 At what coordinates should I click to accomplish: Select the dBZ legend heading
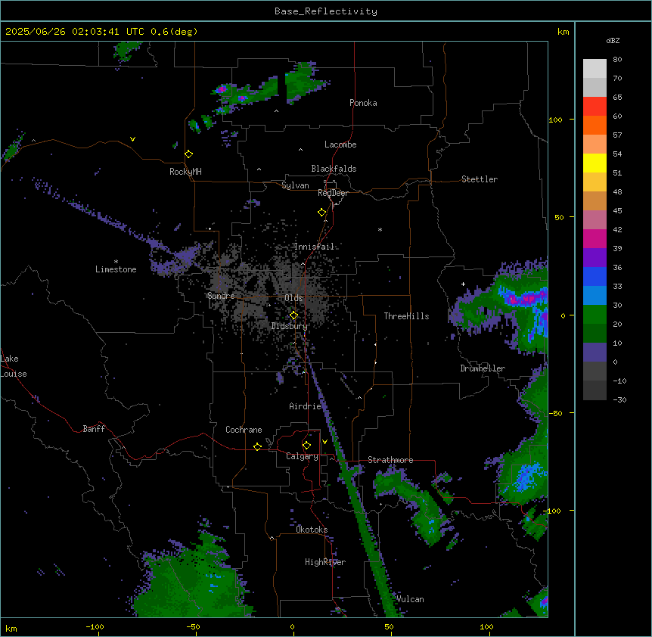(x=613, y=40)
